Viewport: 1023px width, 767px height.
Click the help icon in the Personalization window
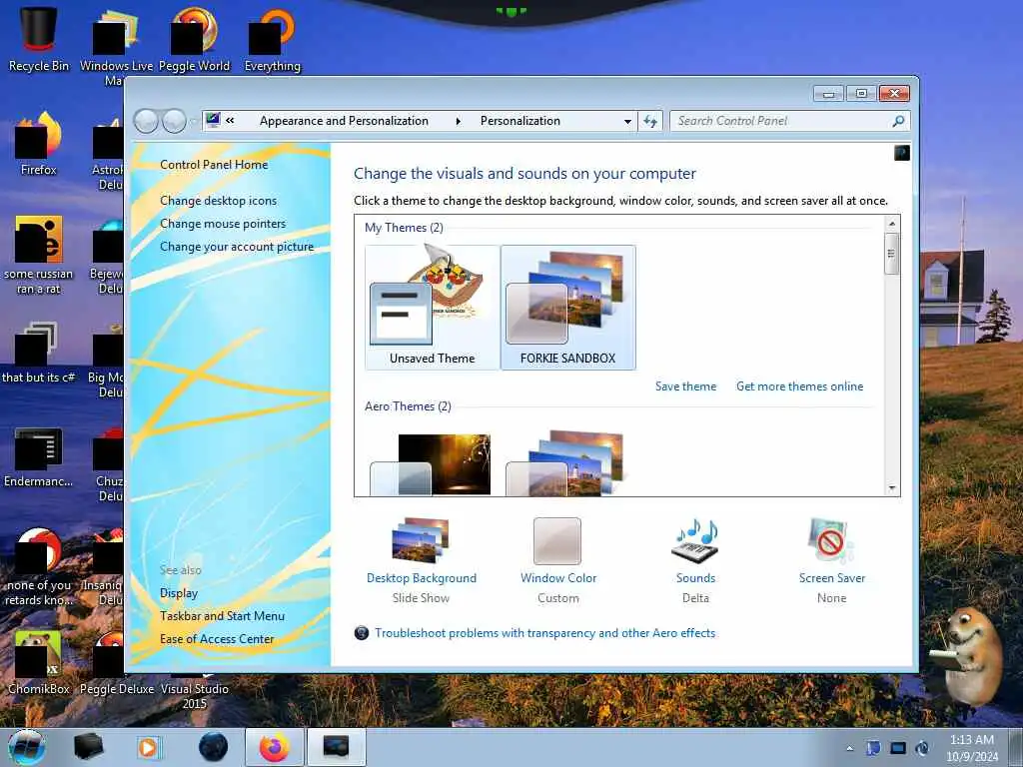click(902, 153)
